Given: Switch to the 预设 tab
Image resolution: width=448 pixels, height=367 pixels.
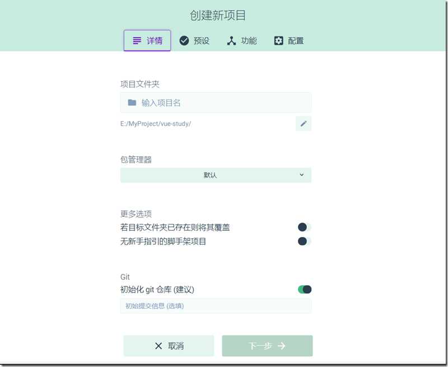Looking at the screenshot, I should tap(194, 40).
